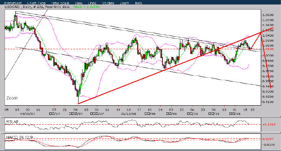
Task: Click the 22 date tick label
Action: coord(252,110)
